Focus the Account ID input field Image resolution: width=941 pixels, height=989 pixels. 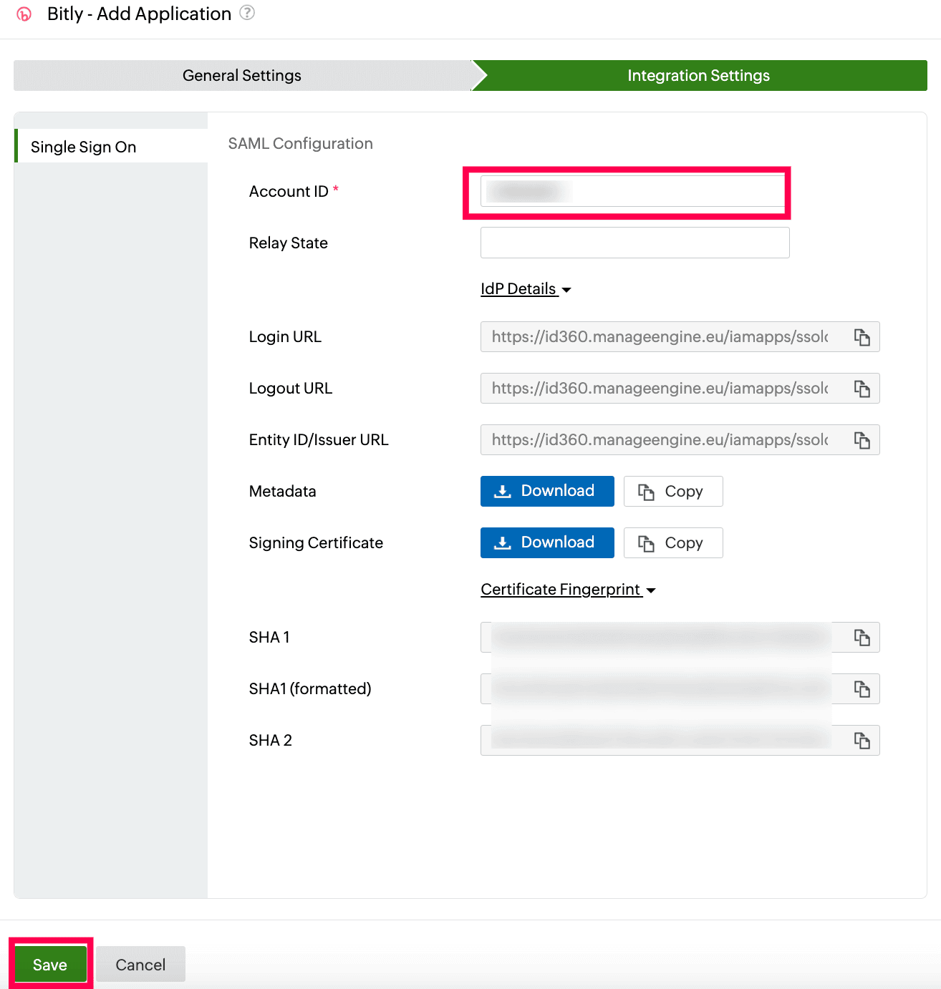pyautogui.click(x=632, y=191)
